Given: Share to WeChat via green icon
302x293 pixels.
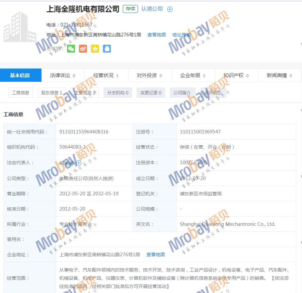Looking at the screenshot, I should [x=71, y=49].
